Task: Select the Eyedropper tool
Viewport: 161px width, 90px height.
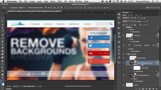Action: pos(2,31)
